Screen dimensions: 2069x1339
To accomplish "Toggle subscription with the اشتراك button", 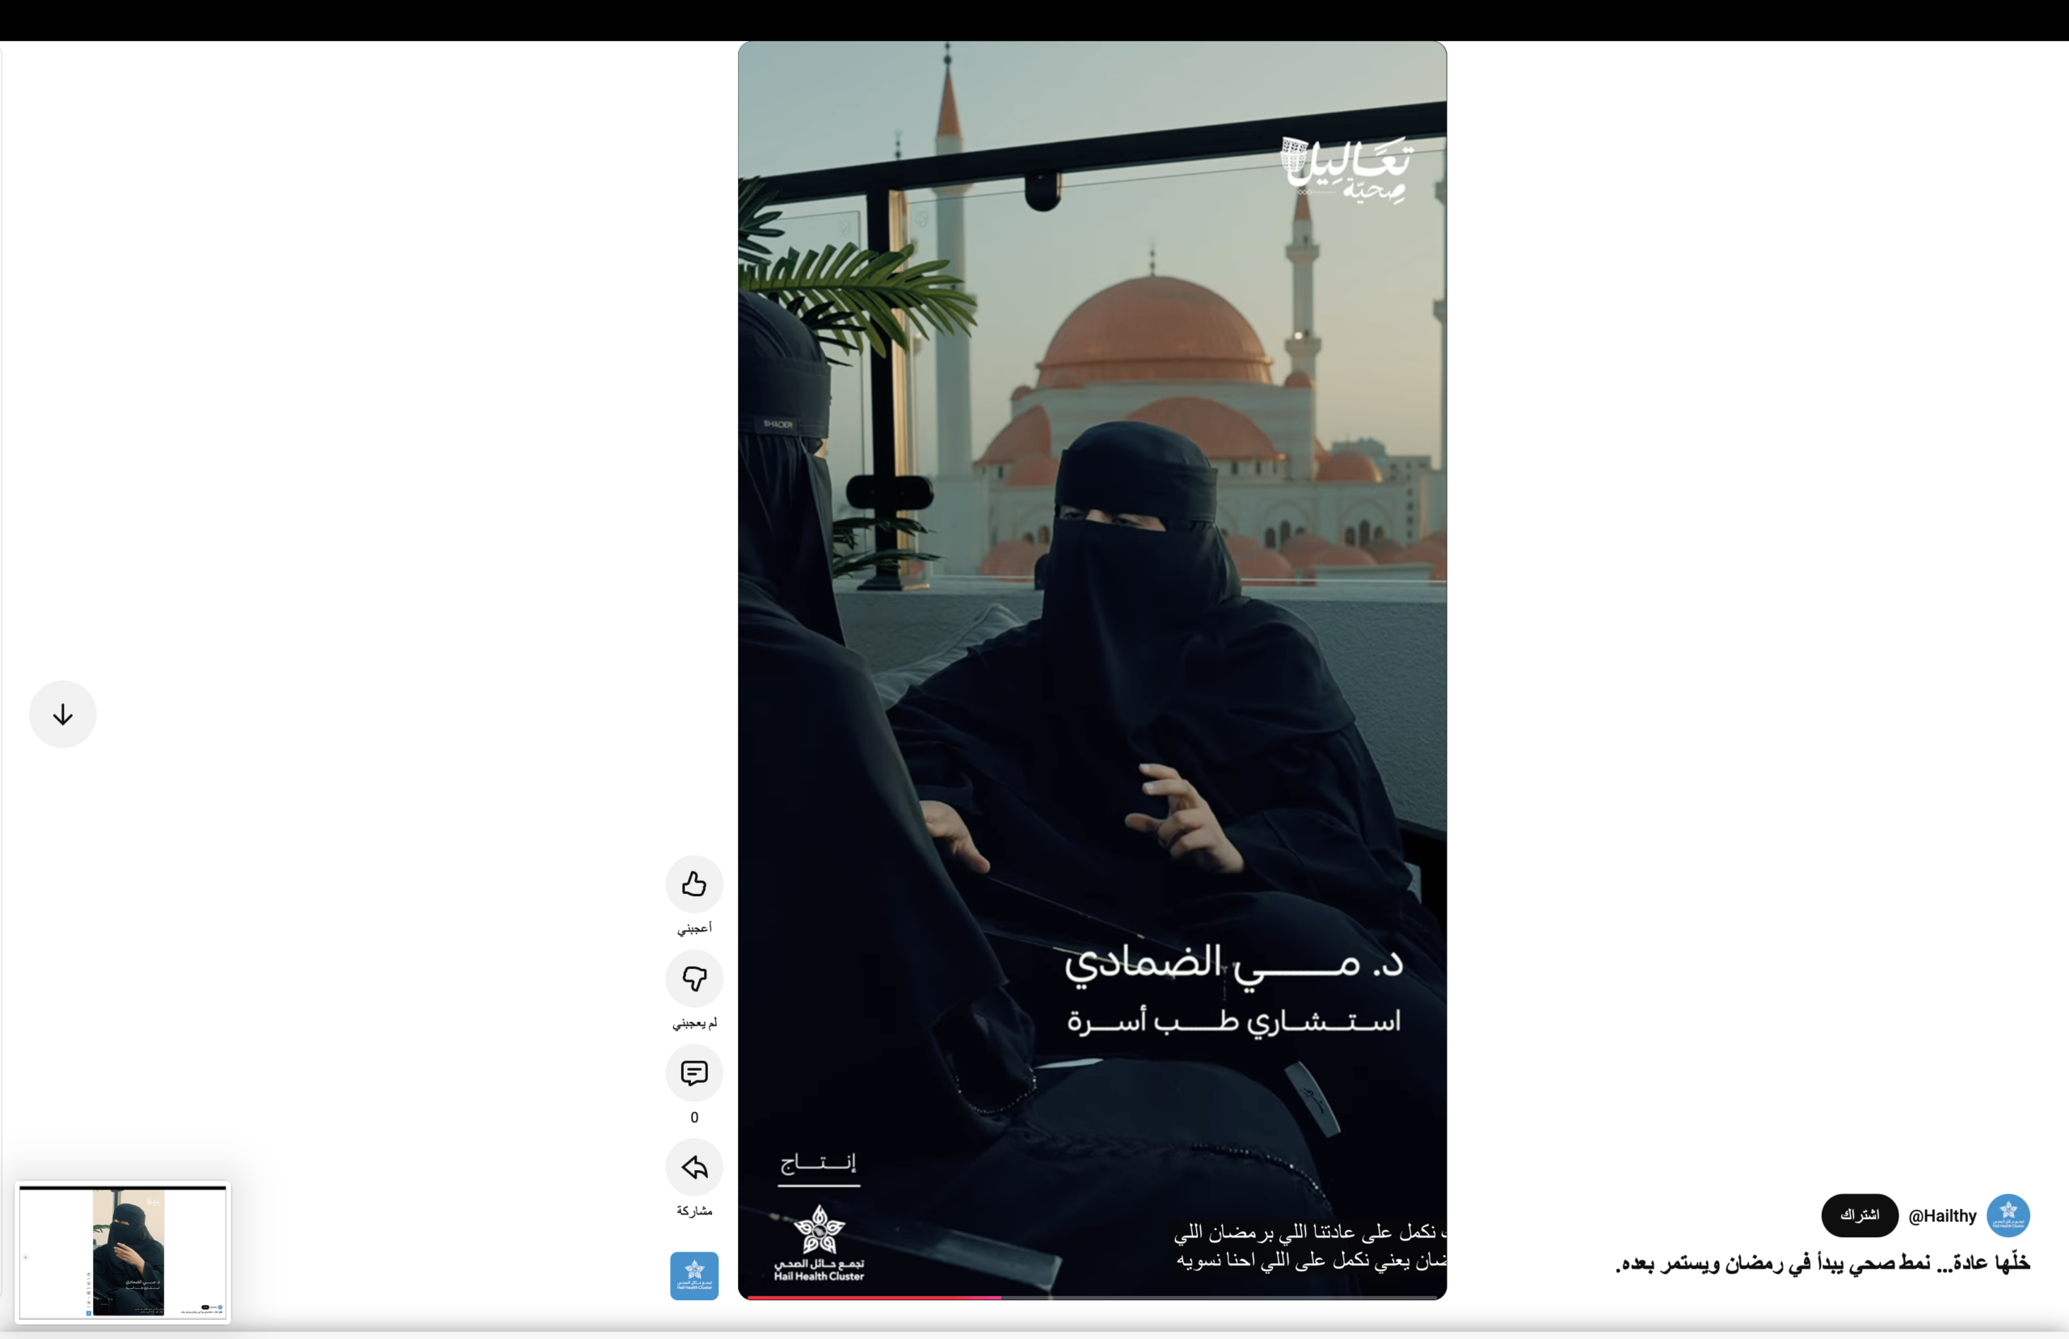I will pos(1860,1215).
